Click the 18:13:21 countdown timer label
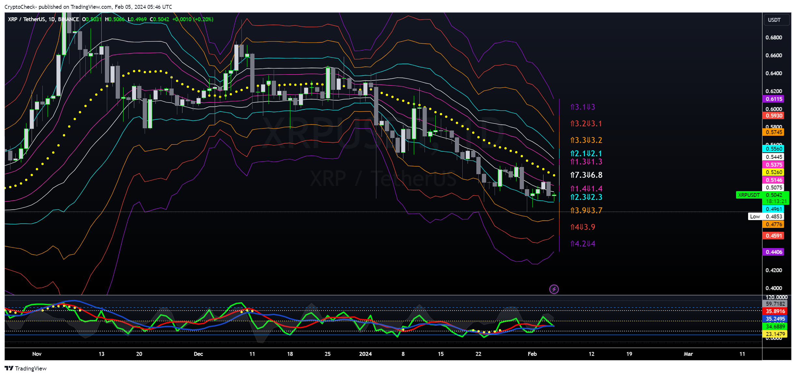 coord(776,202)
